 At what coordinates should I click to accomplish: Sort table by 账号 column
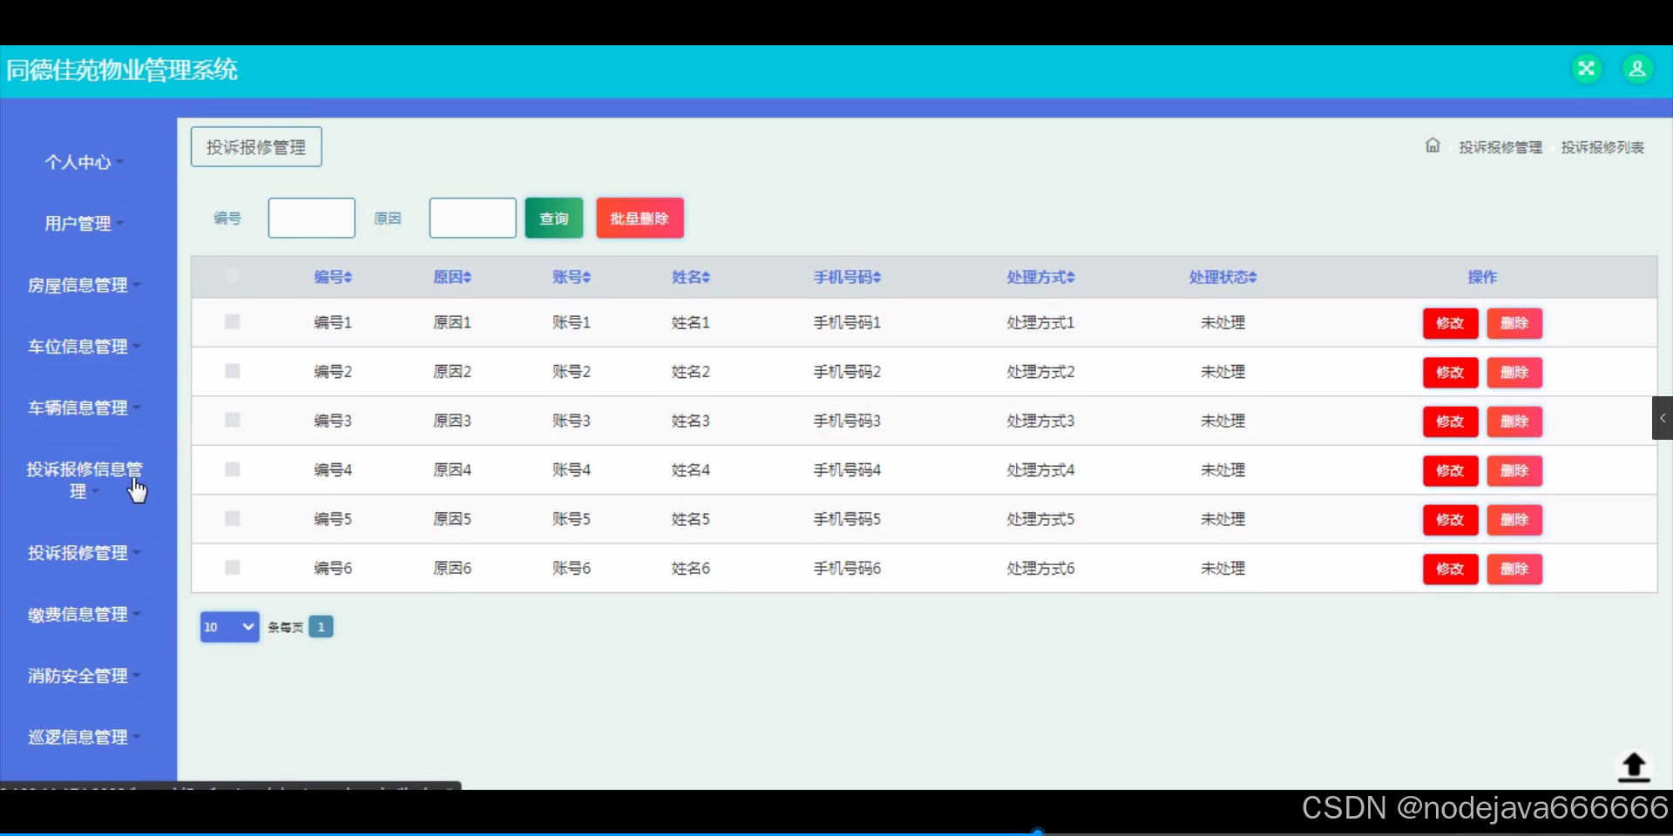(572, 277)
